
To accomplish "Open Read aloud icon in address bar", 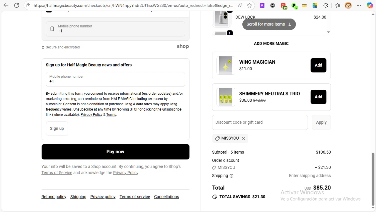I will click(240, 5).
